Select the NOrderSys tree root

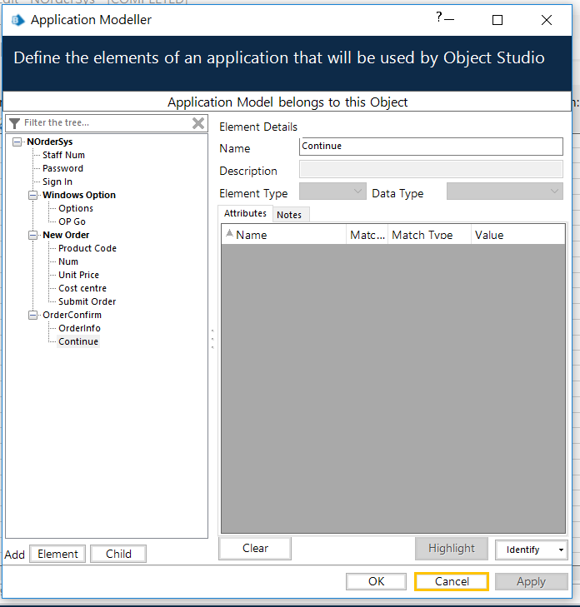[50, 142]
